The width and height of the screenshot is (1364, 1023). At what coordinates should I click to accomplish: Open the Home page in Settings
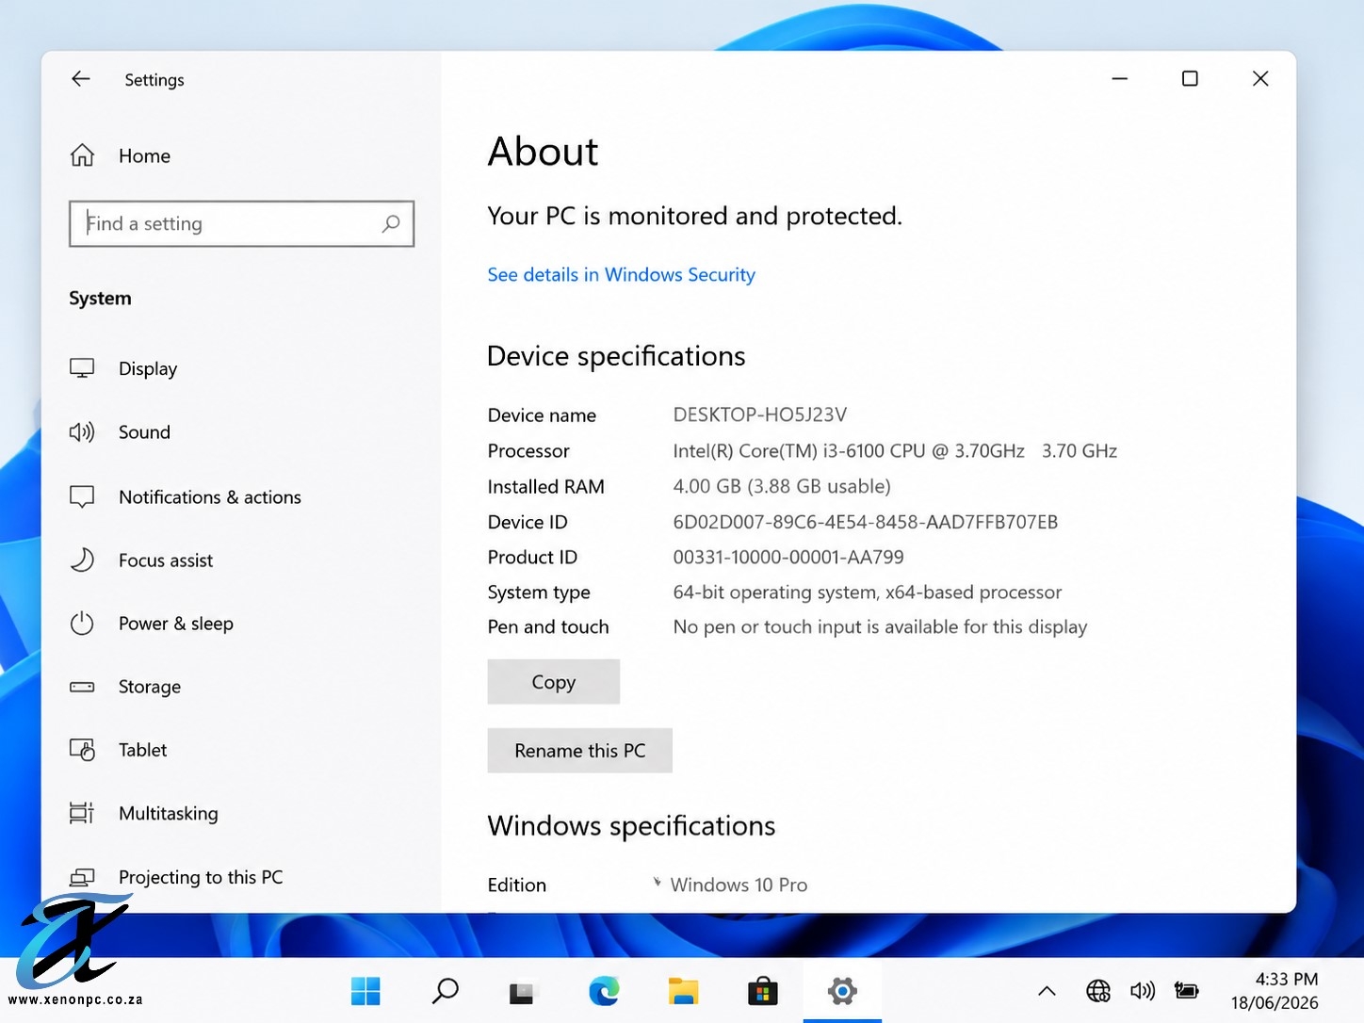coord(121,155)
